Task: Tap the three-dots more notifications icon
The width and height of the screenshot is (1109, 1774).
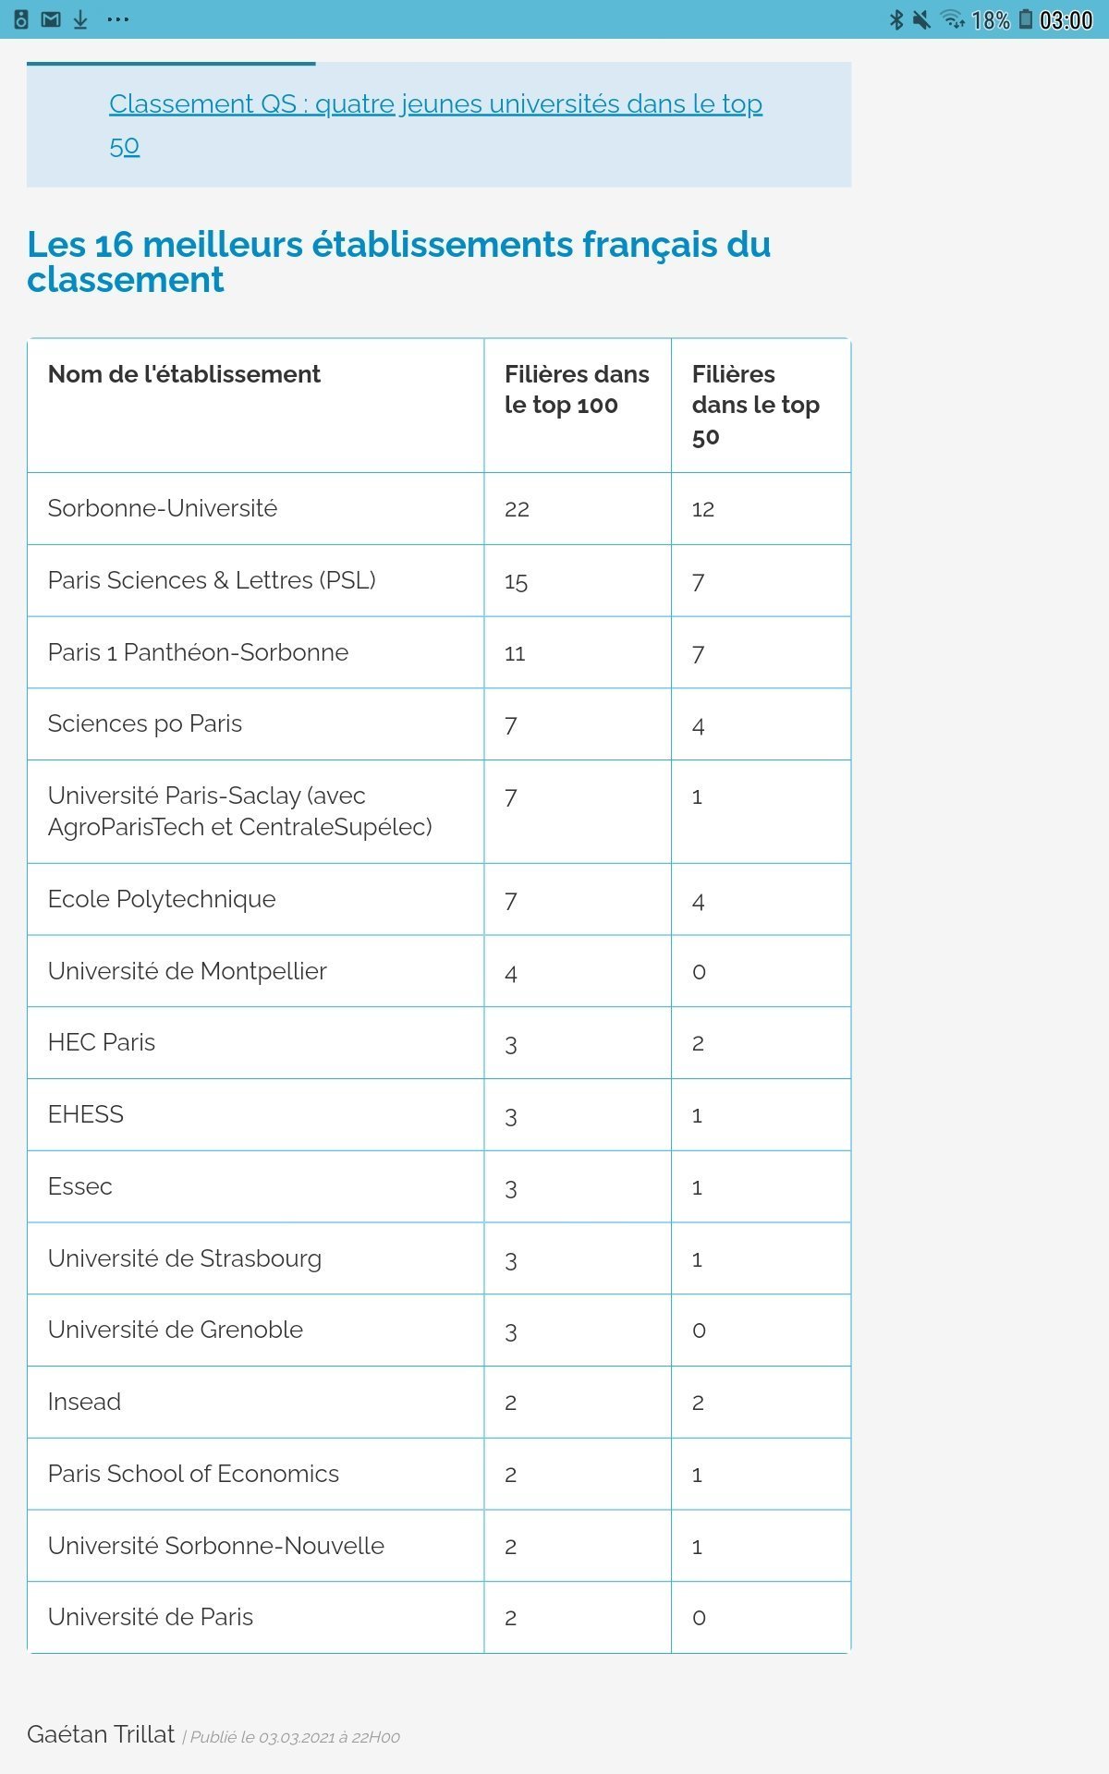Action: [118, 19]
